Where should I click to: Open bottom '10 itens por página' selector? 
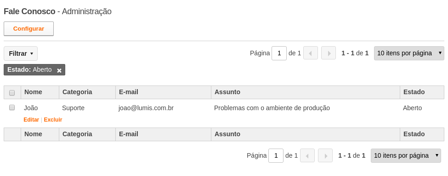click(406, 155)
